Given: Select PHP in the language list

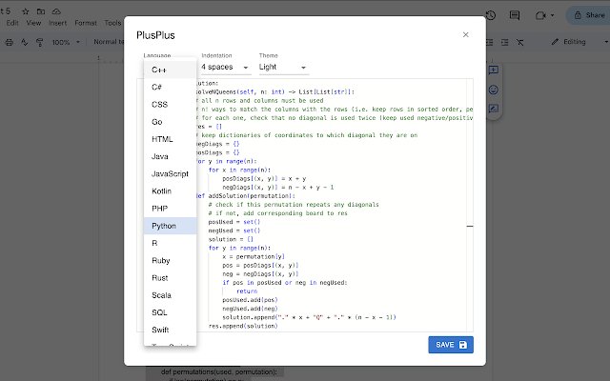Looking at the screenshot, I should pyautogui.click(x=170, y=209).
